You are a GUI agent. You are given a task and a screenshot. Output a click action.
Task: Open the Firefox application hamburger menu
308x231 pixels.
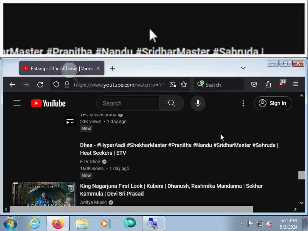click(x=296, y=84)
